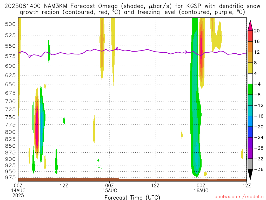Click the red colorbar segment between 16 and 20

250,36
